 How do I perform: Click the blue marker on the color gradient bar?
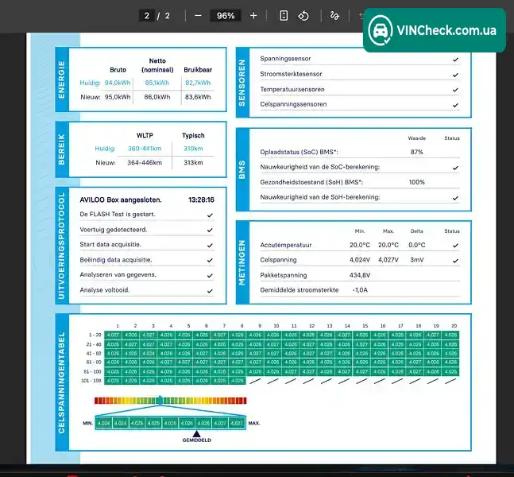pos(160,400)
